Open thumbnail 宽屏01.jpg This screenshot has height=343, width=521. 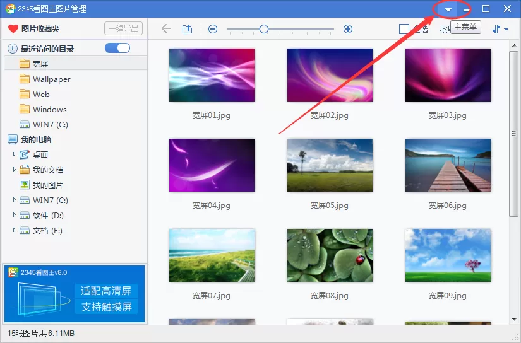tap(212, 75)
